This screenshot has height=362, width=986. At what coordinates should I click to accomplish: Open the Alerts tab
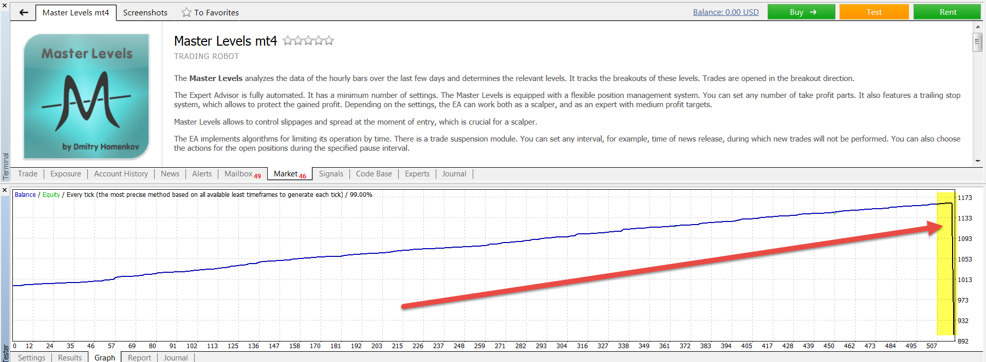202,174
